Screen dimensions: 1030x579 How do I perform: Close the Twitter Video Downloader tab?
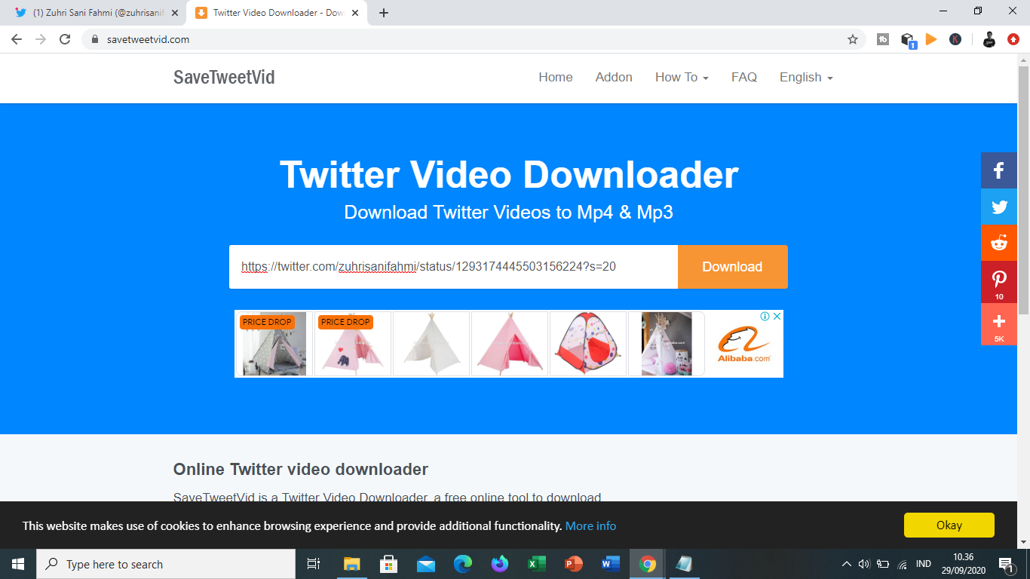pos(355,13)
